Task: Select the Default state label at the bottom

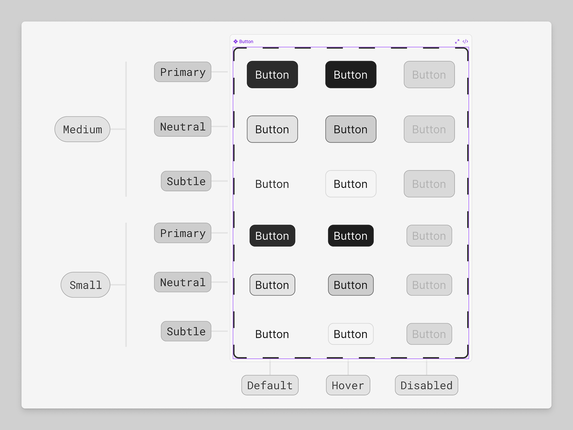Action: coord(269,385)
